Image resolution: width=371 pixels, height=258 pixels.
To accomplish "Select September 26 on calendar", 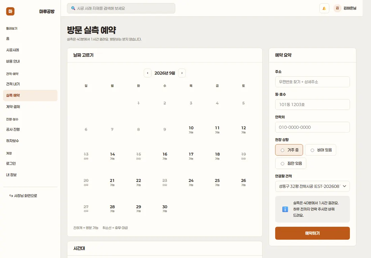I will point(244,182).
